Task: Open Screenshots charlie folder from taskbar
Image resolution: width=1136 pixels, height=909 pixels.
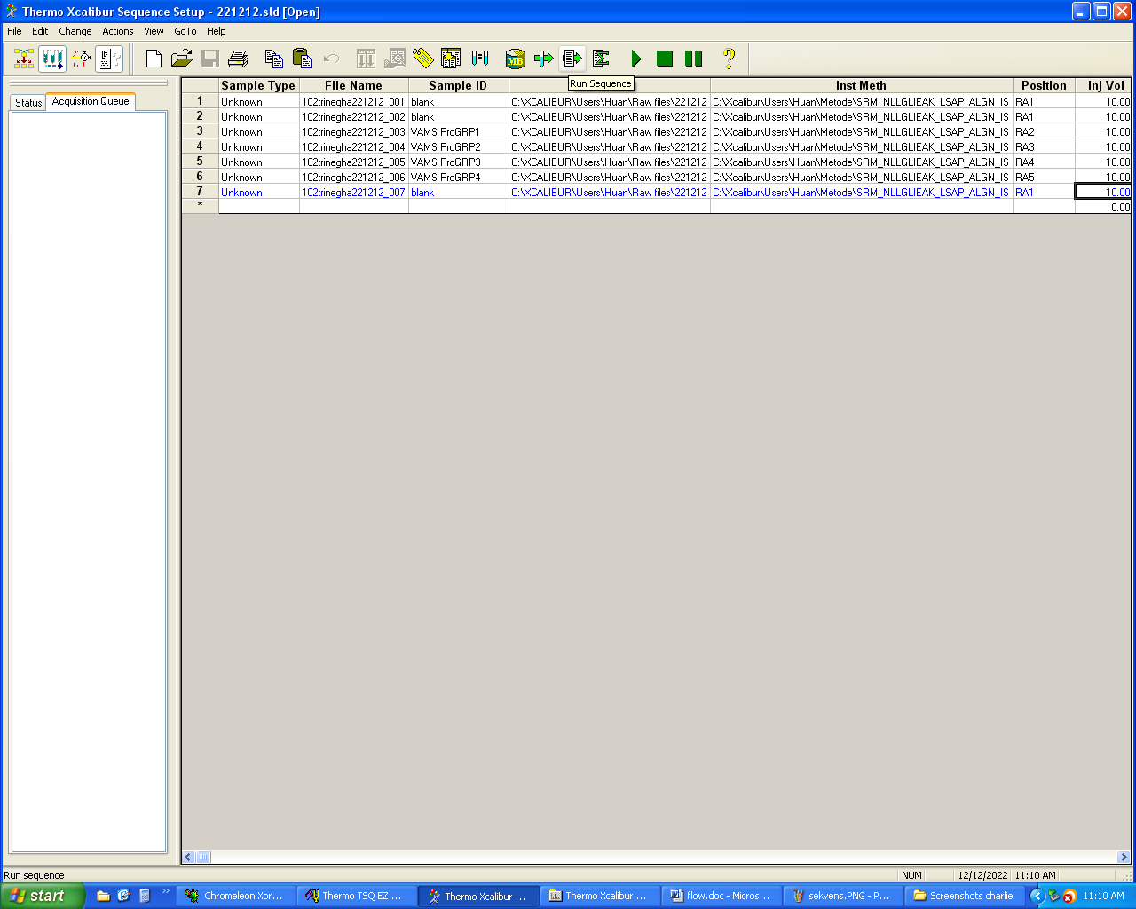Action: click(963, 896)
